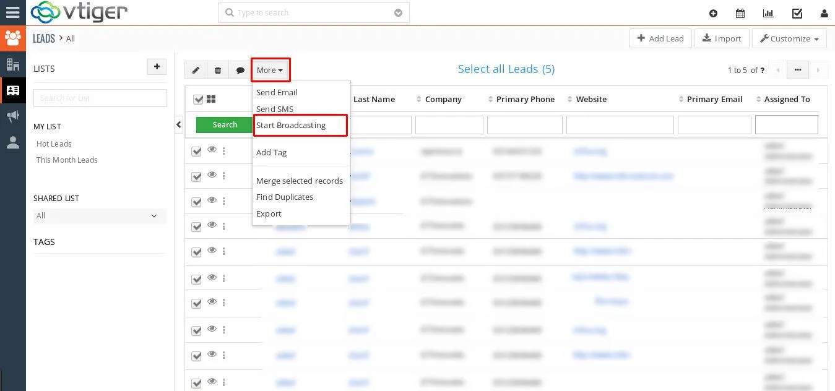Viewport: 835px width, 391px height.
Task: Open the reports chart icon
Action: 768,13
